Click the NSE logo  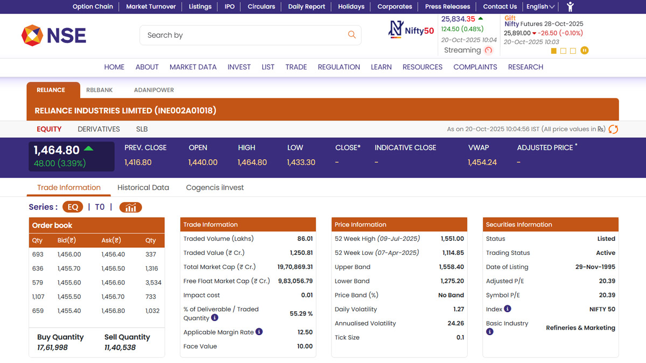(54, 35)
